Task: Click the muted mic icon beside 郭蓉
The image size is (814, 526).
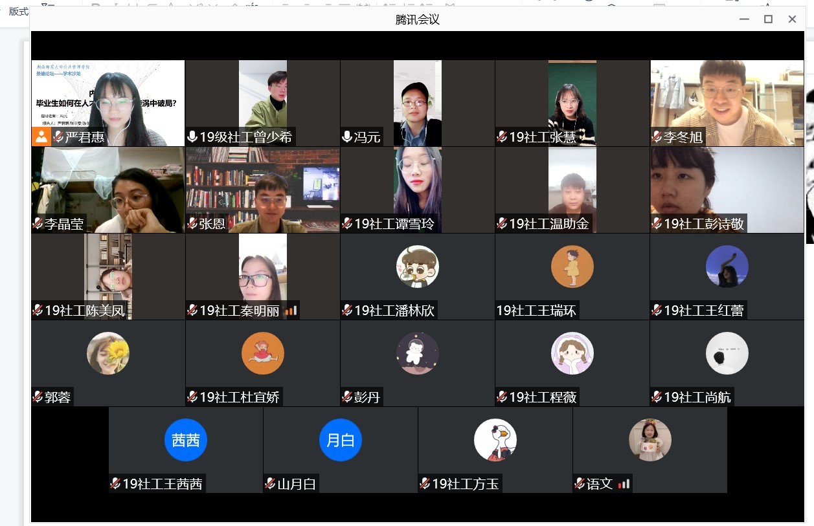Action: pos(38,397)
